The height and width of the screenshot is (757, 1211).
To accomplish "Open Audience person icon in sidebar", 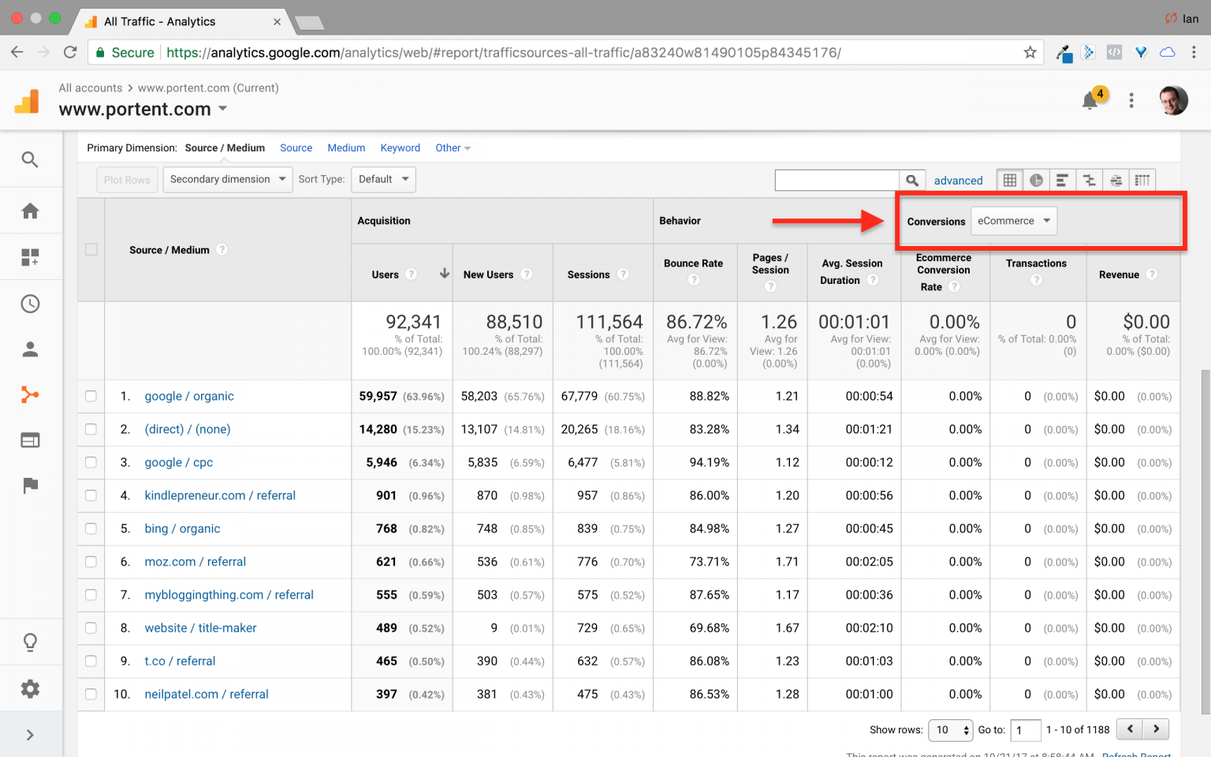I will click(30, 349).
